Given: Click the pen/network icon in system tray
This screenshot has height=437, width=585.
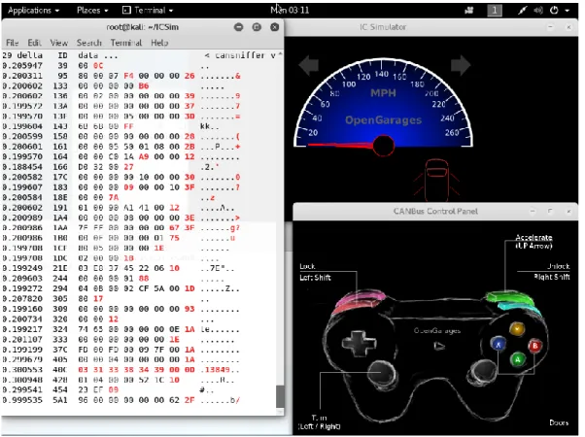Looking at the screenshot, I should 523,11.
